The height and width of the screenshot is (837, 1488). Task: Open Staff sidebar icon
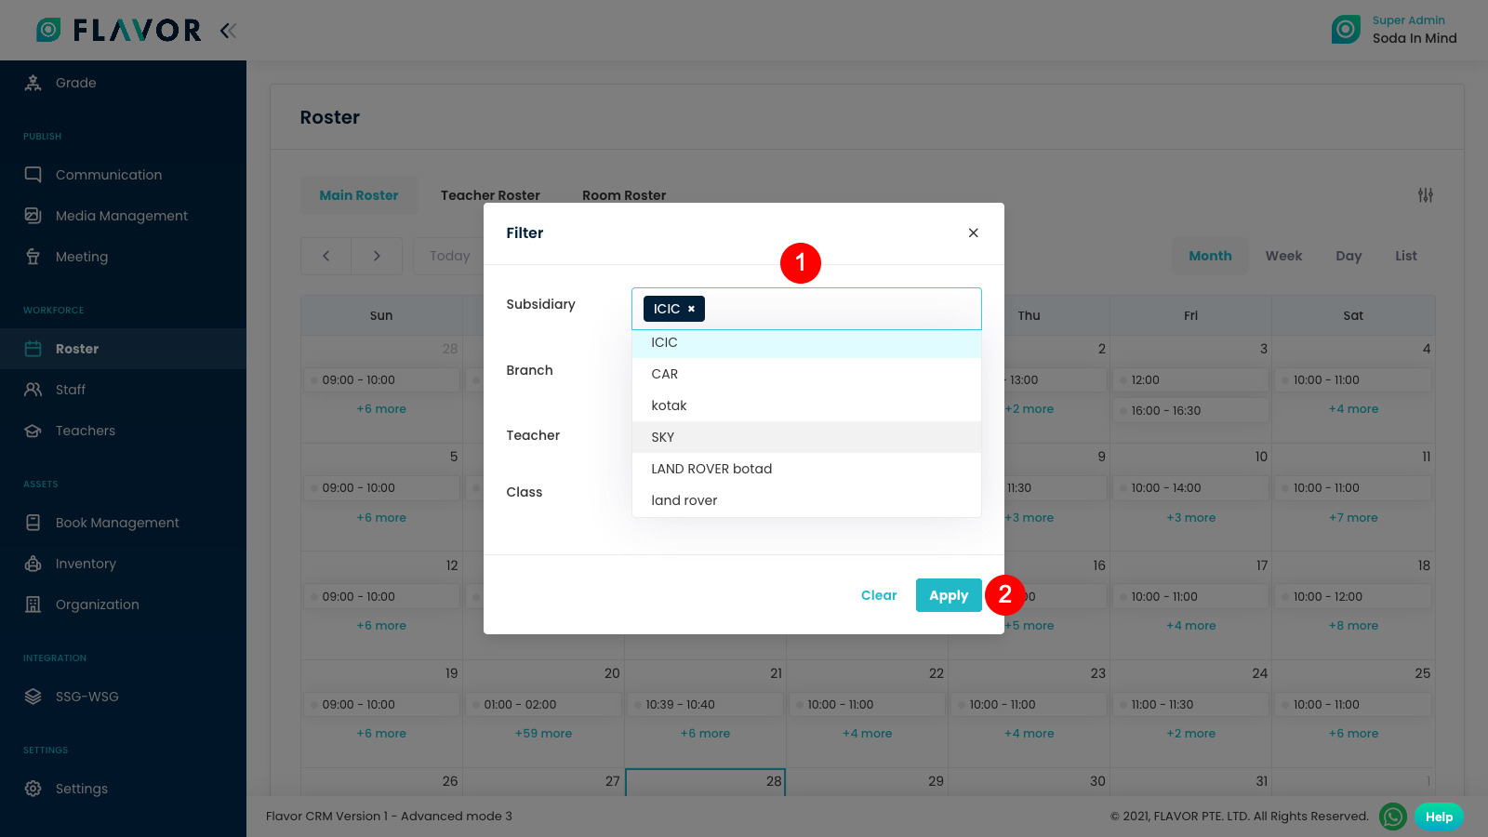point(33,390)
